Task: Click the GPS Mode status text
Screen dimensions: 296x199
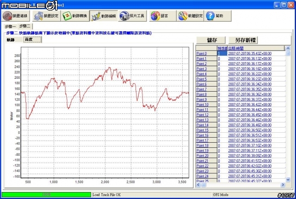Action: pyautogui.click(x=221, y=195)
